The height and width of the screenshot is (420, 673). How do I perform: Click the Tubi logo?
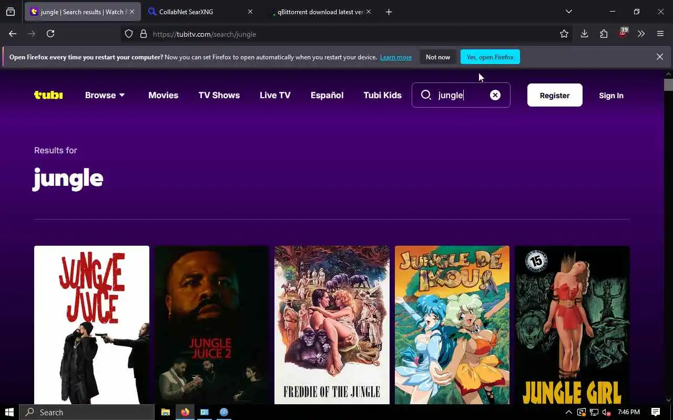click(48, 95)
